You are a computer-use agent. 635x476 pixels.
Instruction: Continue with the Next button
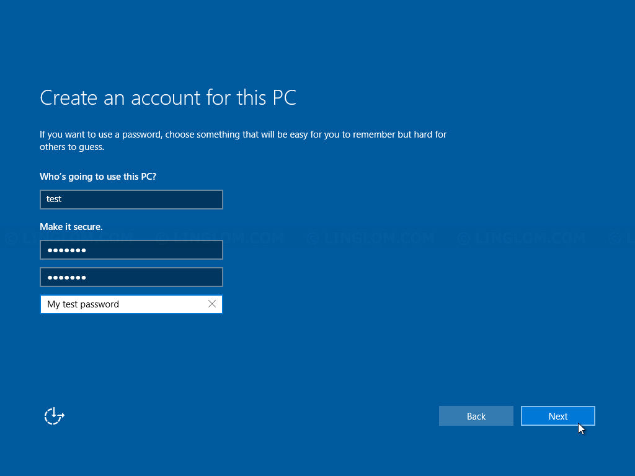tap(557, 416)
